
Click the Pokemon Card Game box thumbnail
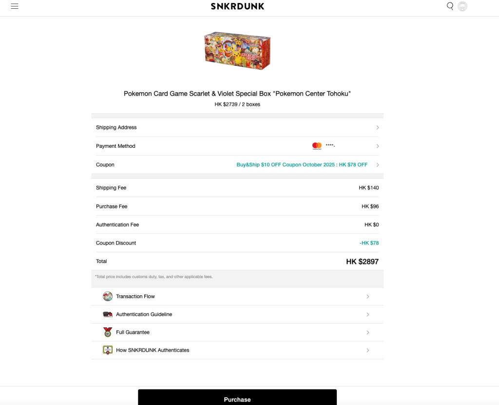coord(237,50)
